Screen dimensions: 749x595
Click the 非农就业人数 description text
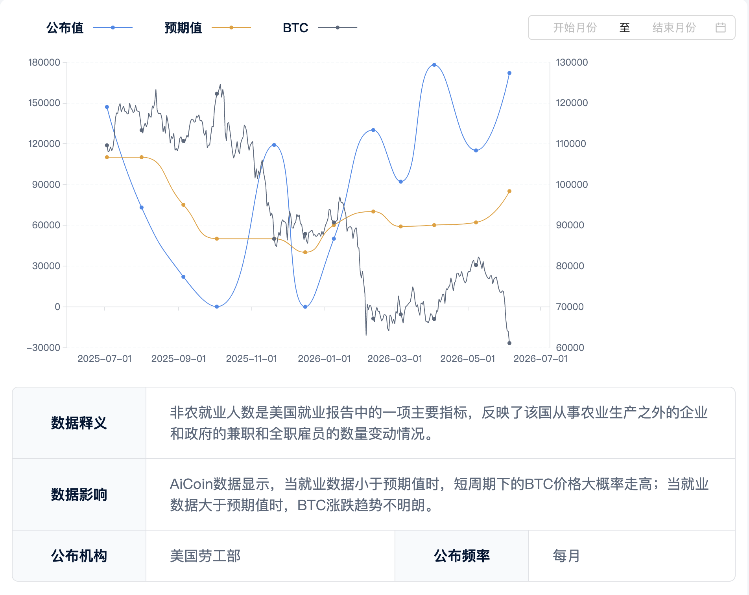(439, 423)
